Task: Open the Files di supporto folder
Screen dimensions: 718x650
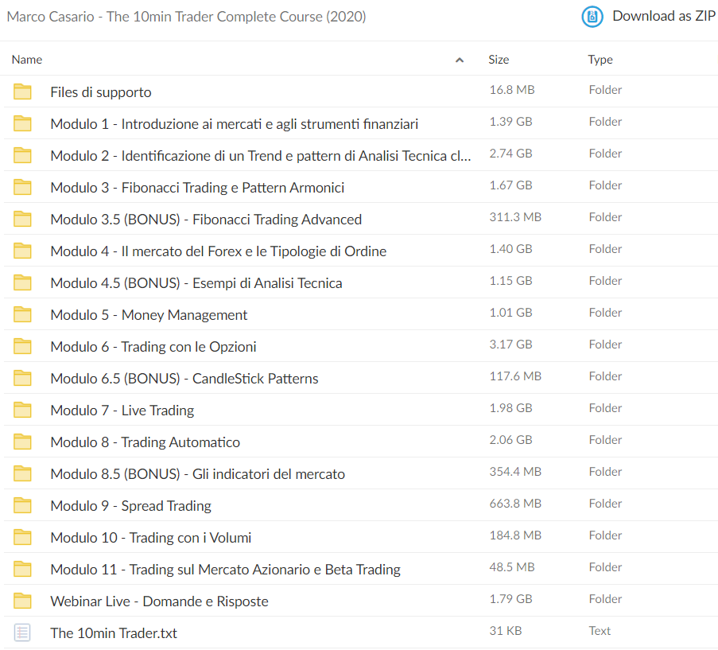Action: tap(101, 92)
